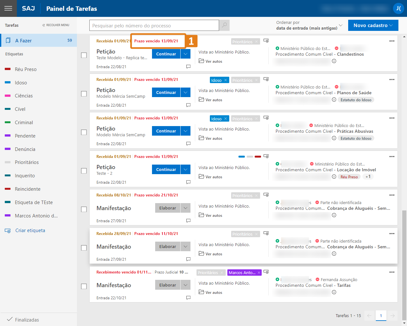Filter by Réu Preso label
This screenshot has width=407, height=326.
pos(25,69)
